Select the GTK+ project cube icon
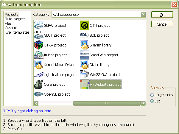 tap(39, 45)
